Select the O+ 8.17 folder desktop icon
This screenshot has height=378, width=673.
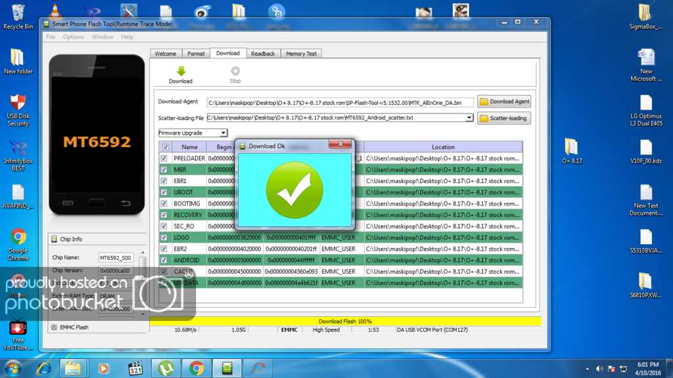tap(572, 151)
